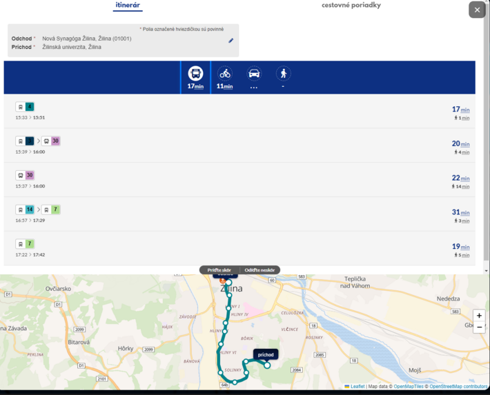Open the OpenMapTiles attribution link

click(x=409, y=387)
